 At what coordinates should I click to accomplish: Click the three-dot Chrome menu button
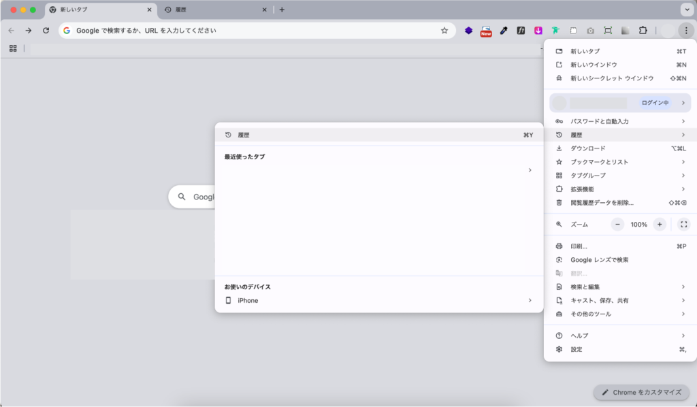(686, 31)
